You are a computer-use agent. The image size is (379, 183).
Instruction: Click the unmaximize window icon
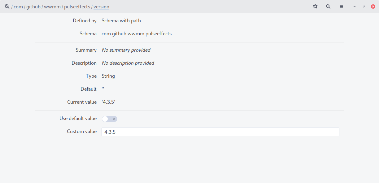364,6
